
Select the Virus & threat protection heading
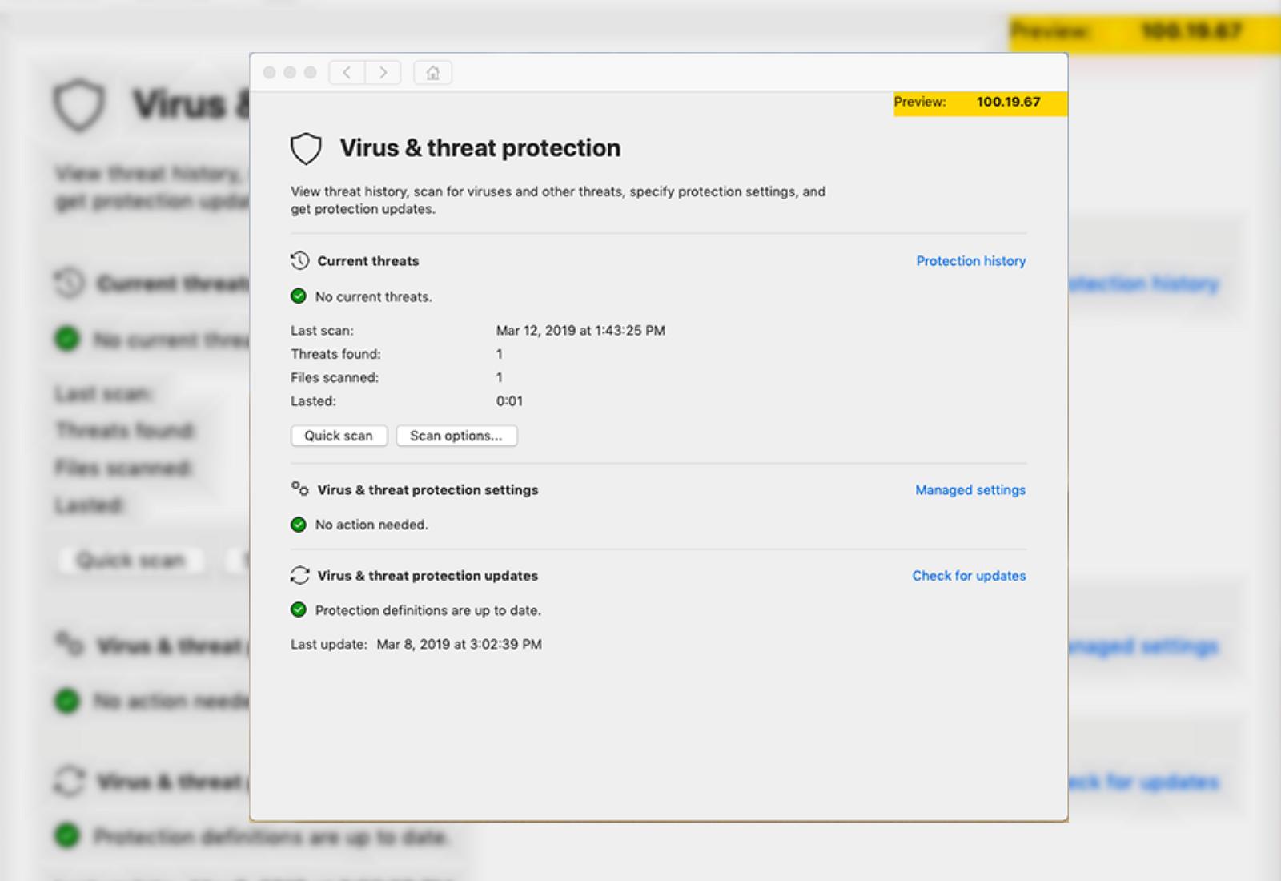480,148
